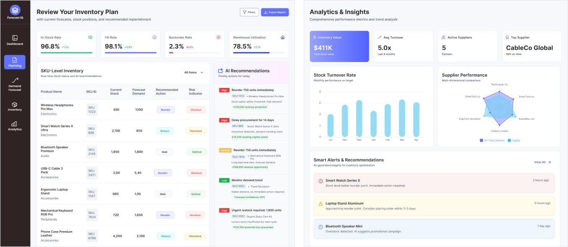Click the Stockout badge for SKU 1023
The height and width of the screenshot is (247, 568).
[x=196, y=110]
